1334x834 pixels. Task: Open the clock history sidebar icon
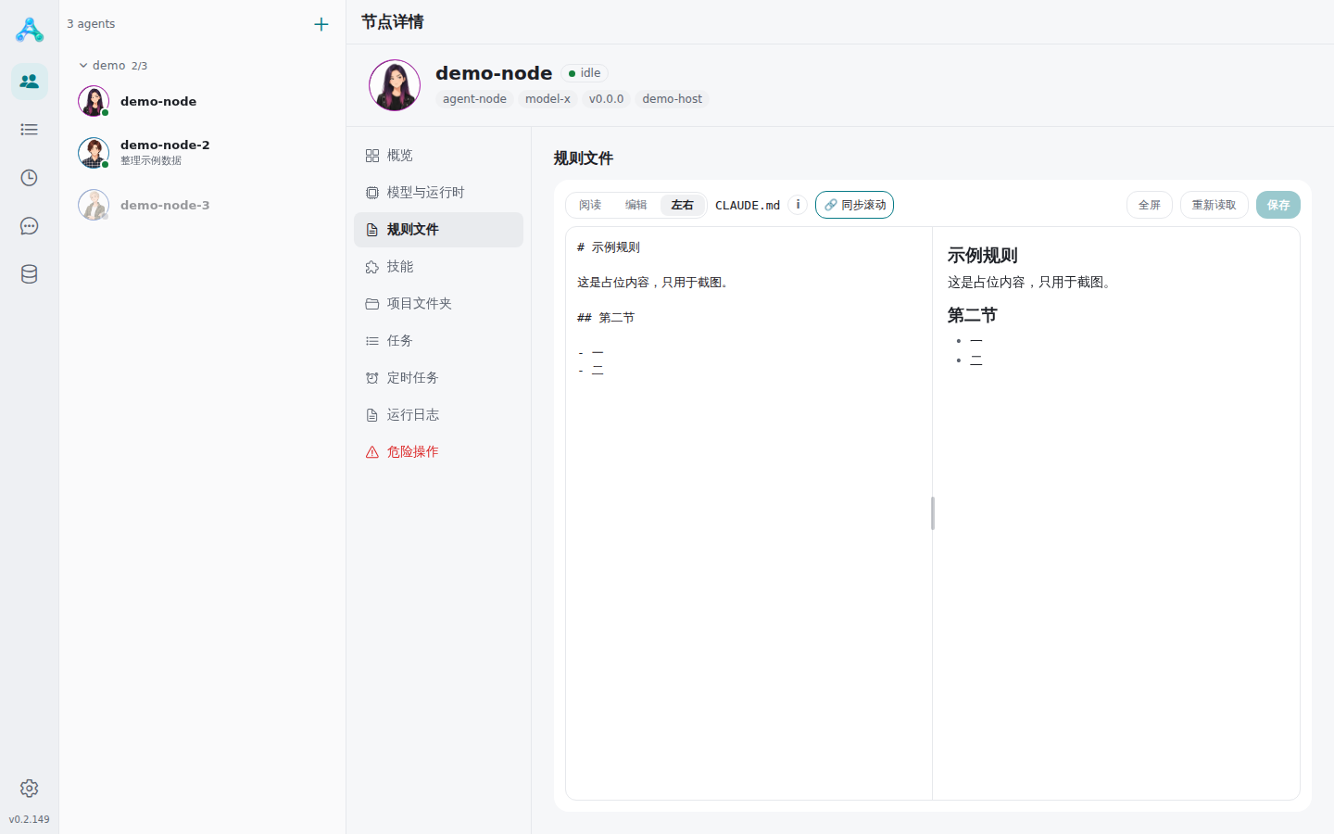(30, 178)
